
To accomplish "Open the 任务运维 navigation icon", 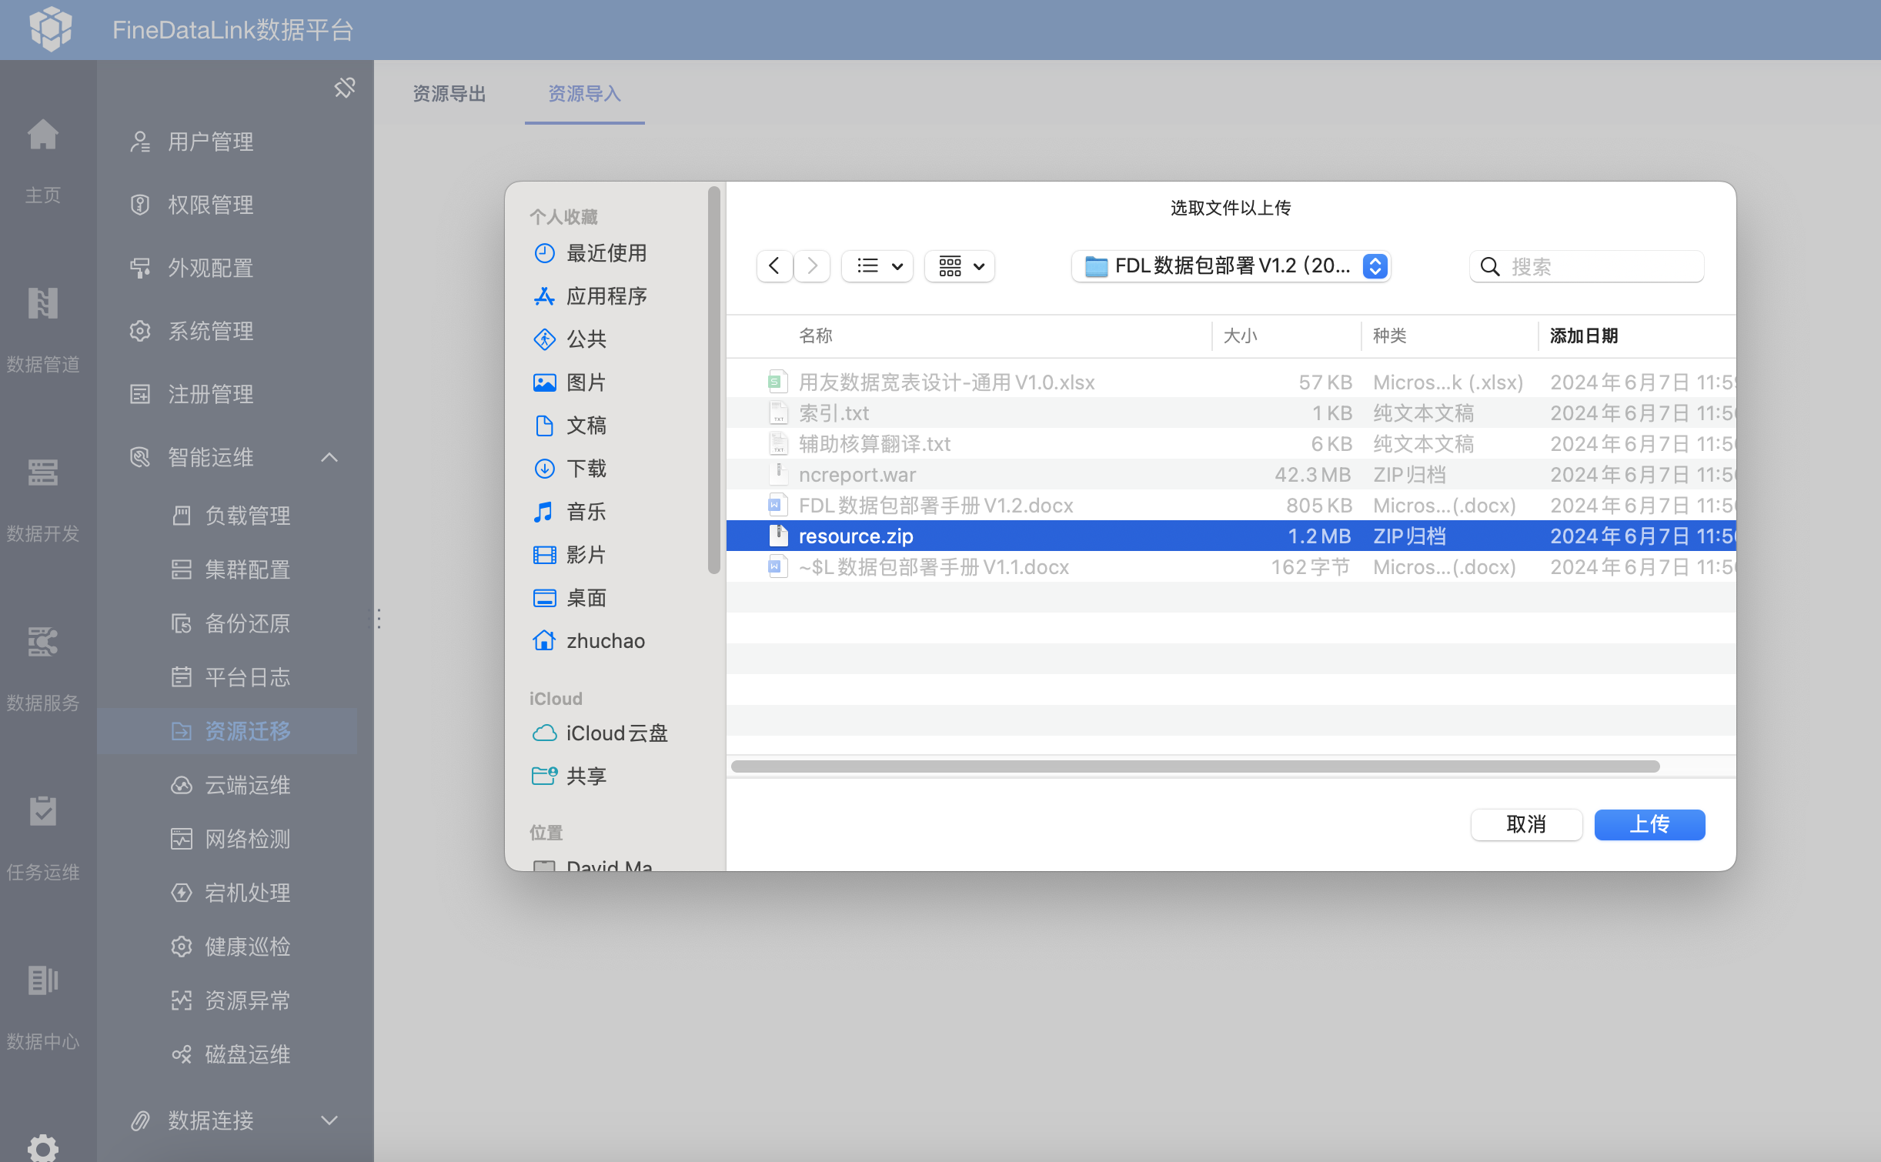I will click(43, 811).
